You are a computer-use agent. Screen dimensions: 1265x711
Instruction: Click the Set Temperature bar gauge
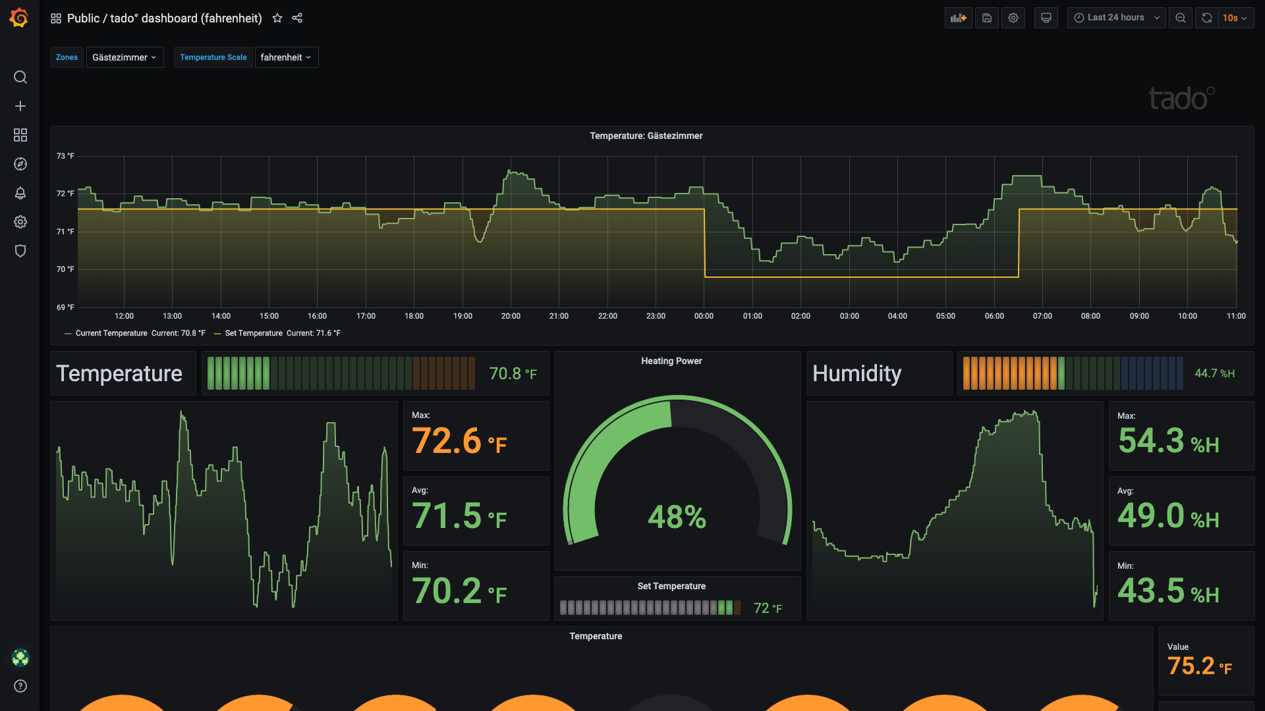click(x=650, y=608)
